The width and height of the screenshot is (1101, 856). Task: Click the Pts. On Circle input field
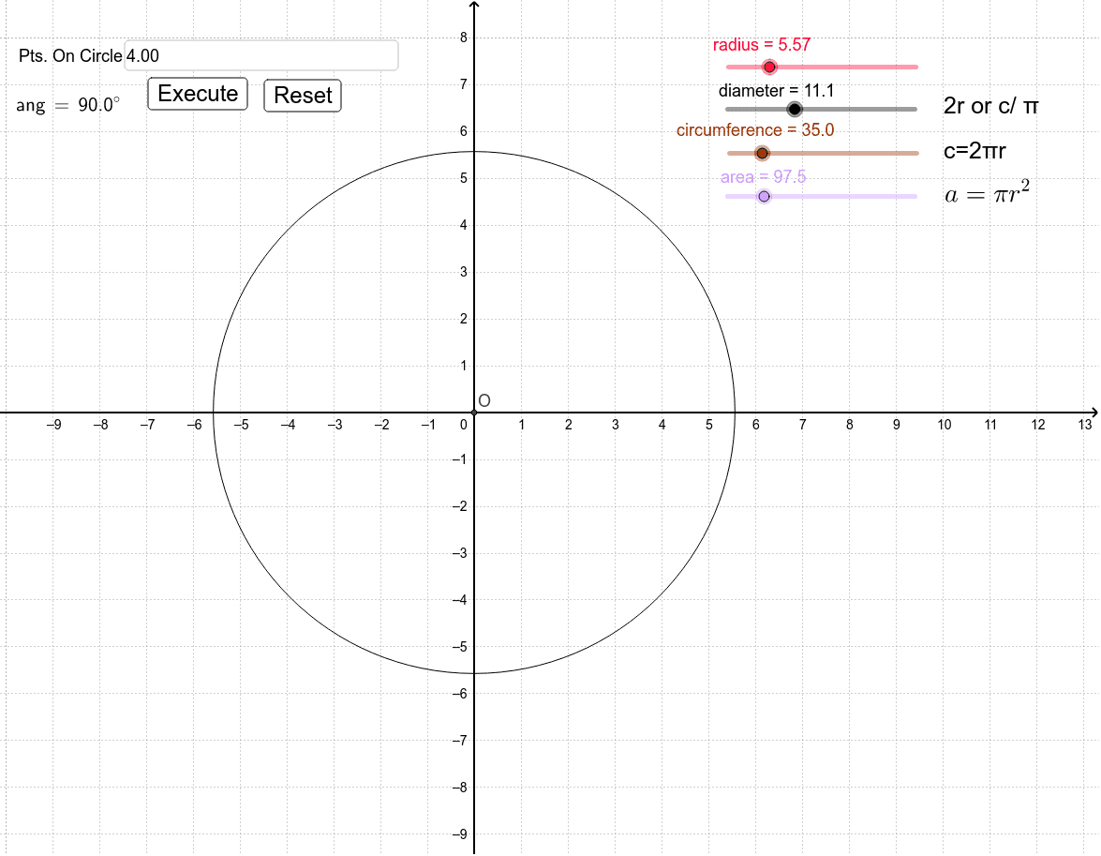(x=261, y=55)
